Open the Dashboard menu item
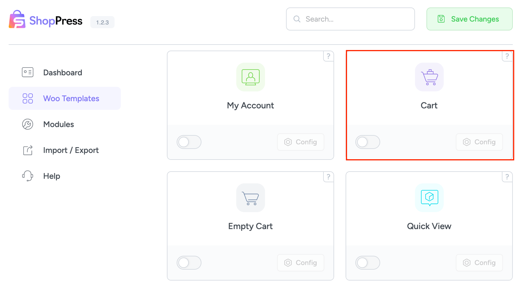Image resolution: width=522 pixels, height=288 pixels. point(62,72)
